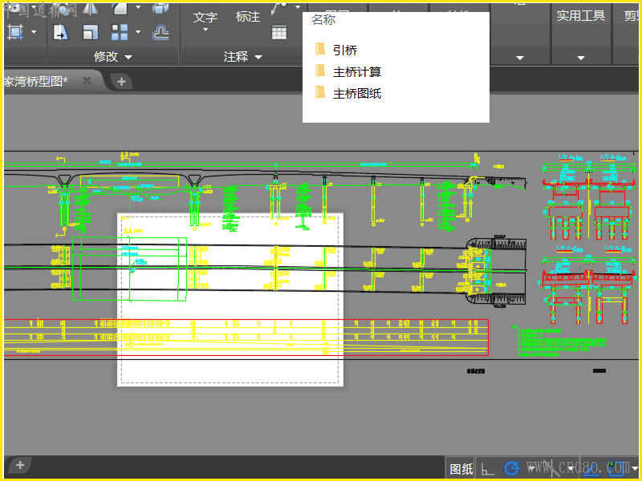Image resolution: width=642 pixels, height=481 pixels.
Task: Expand the 实用工具 panel arrow
Action: click(580, 58)
